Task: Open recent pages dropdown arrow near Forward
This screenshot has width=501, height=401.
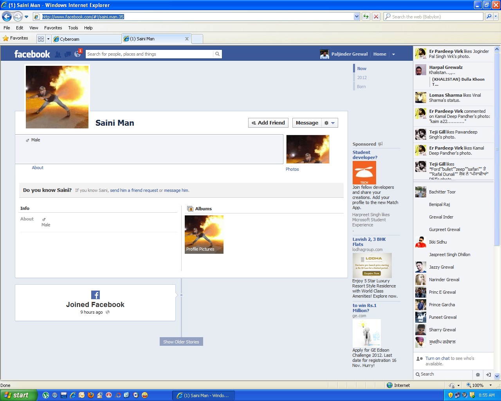Action: [26, 17]
